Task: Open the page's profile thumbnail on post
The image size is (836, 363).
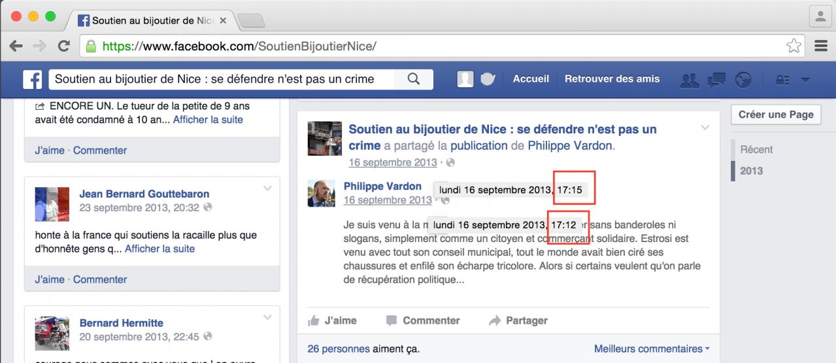Action: tap(325, 138)
